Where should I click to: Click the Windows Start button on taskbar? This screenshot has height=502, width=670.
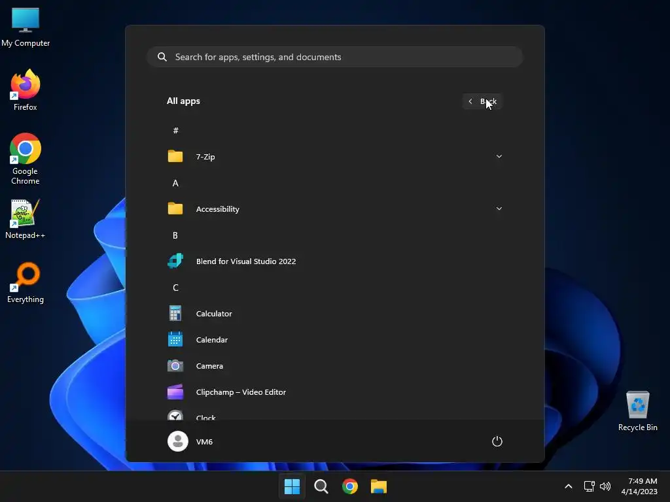point(292,486)
